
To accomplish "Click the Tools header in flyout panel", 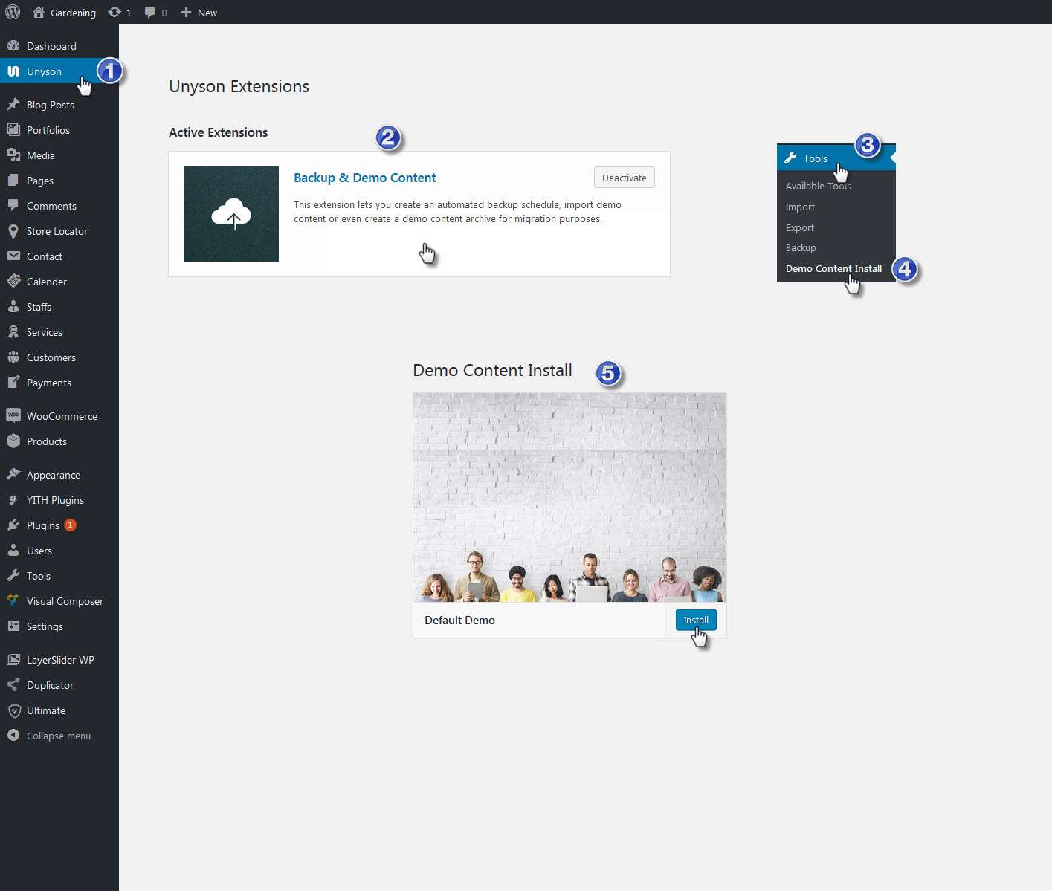I will tap(836, 158).
